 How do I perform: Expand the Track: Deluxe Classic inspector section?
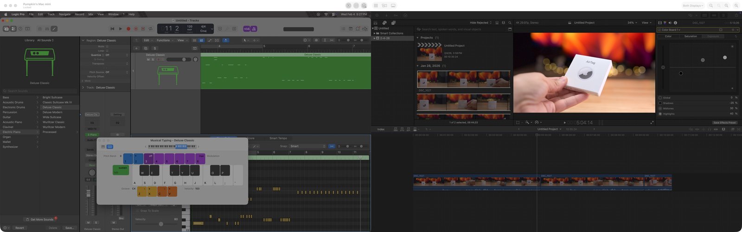click(83, 87)
